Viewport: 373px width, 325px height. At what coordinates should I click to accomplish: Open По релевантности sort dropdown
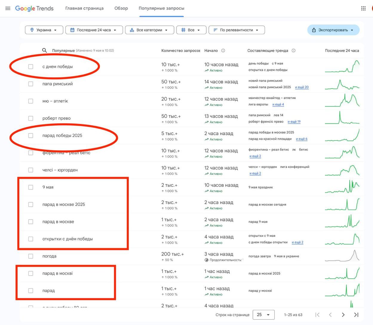coord(237,30)
